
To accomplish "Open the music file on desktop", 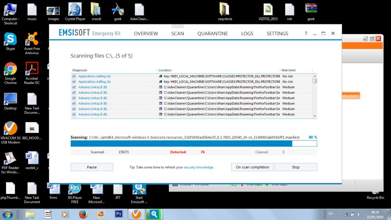I will click(x=32, y=12).
